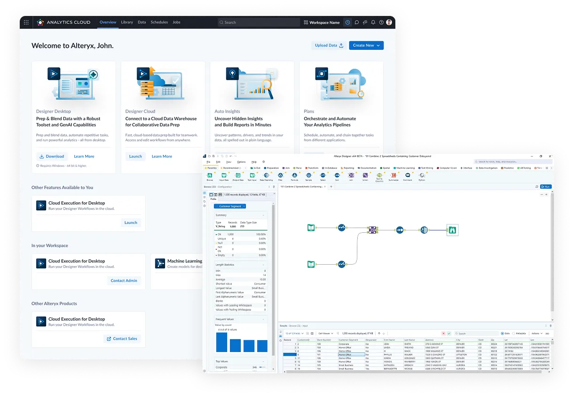Open the 12 of 12 Fields dropdown
This screenshot has width=574, height=397.
pyautogui.click(x=294, y=333)
